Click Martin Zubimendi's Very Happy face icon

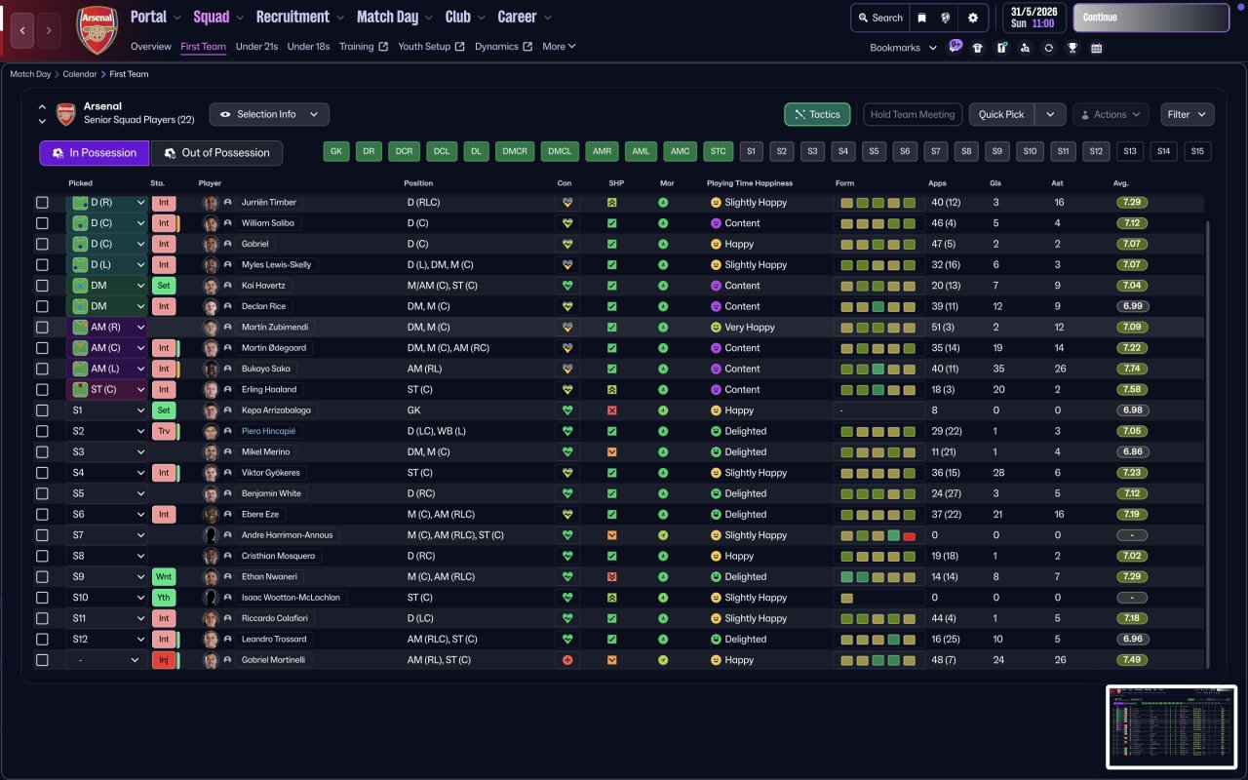click(x=716, y=328)
